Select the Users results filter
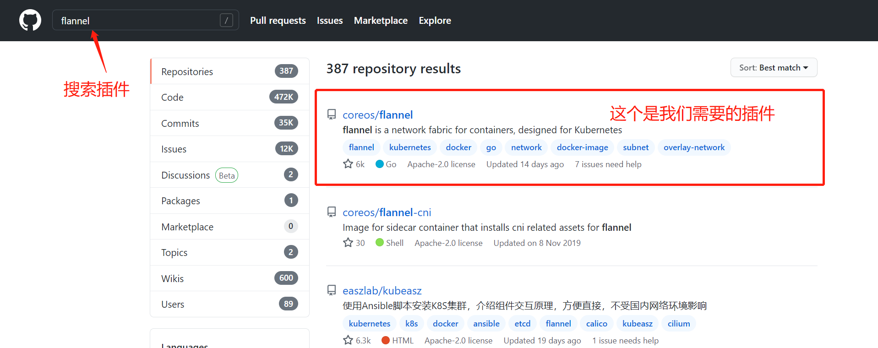Image resolution: width=878 pixels, height=348 pixels. tap(229, 304)
